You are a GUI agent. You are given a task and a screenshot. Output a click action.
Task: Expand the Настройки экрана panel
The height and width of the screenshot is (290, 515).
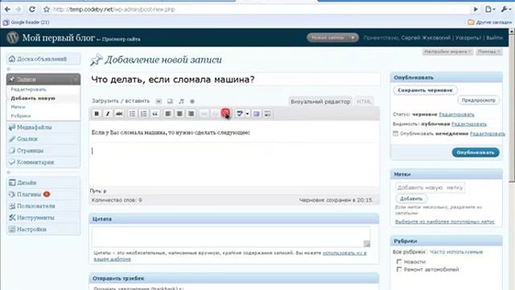click(447, 52)
